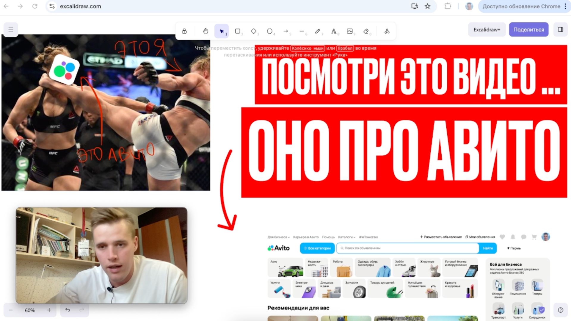Undo the last action

pyautogui.click(x=68, y=310)
